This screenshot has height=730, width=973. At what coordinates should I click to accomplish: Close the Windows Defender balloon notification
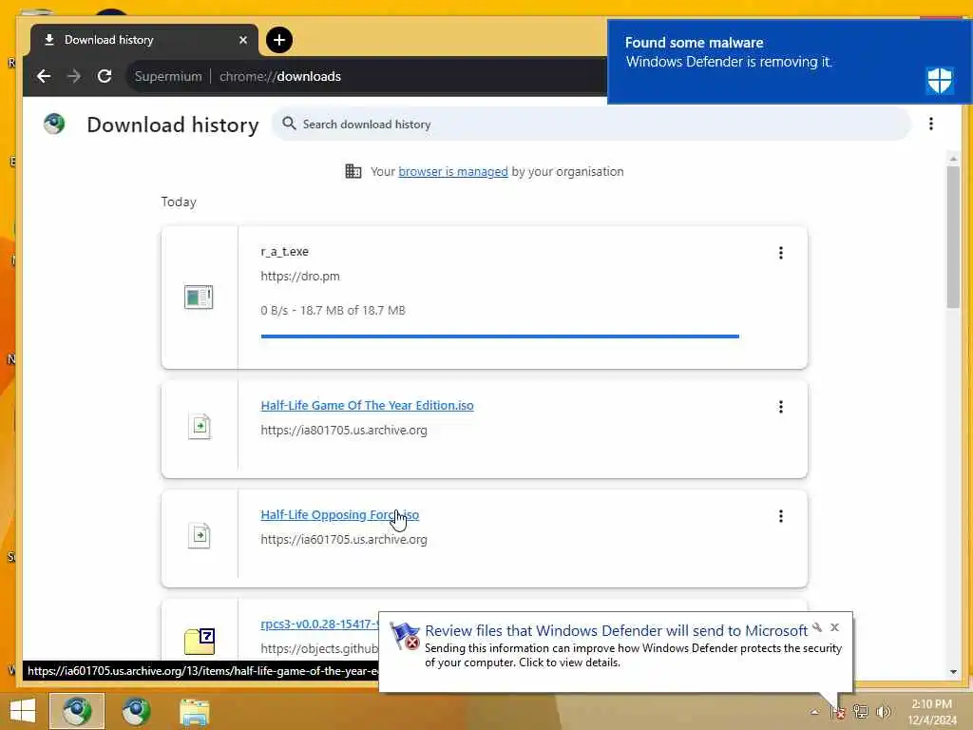834,627
